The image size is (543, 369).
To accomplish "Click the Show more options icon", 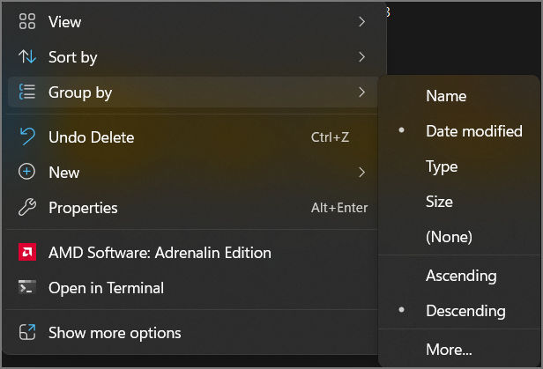I will tap(27, 333).
